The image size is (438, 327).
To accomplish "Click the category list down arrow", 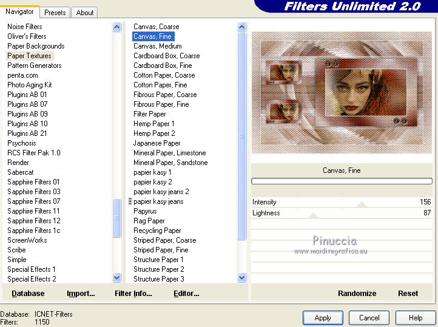I will coord(116,278).
